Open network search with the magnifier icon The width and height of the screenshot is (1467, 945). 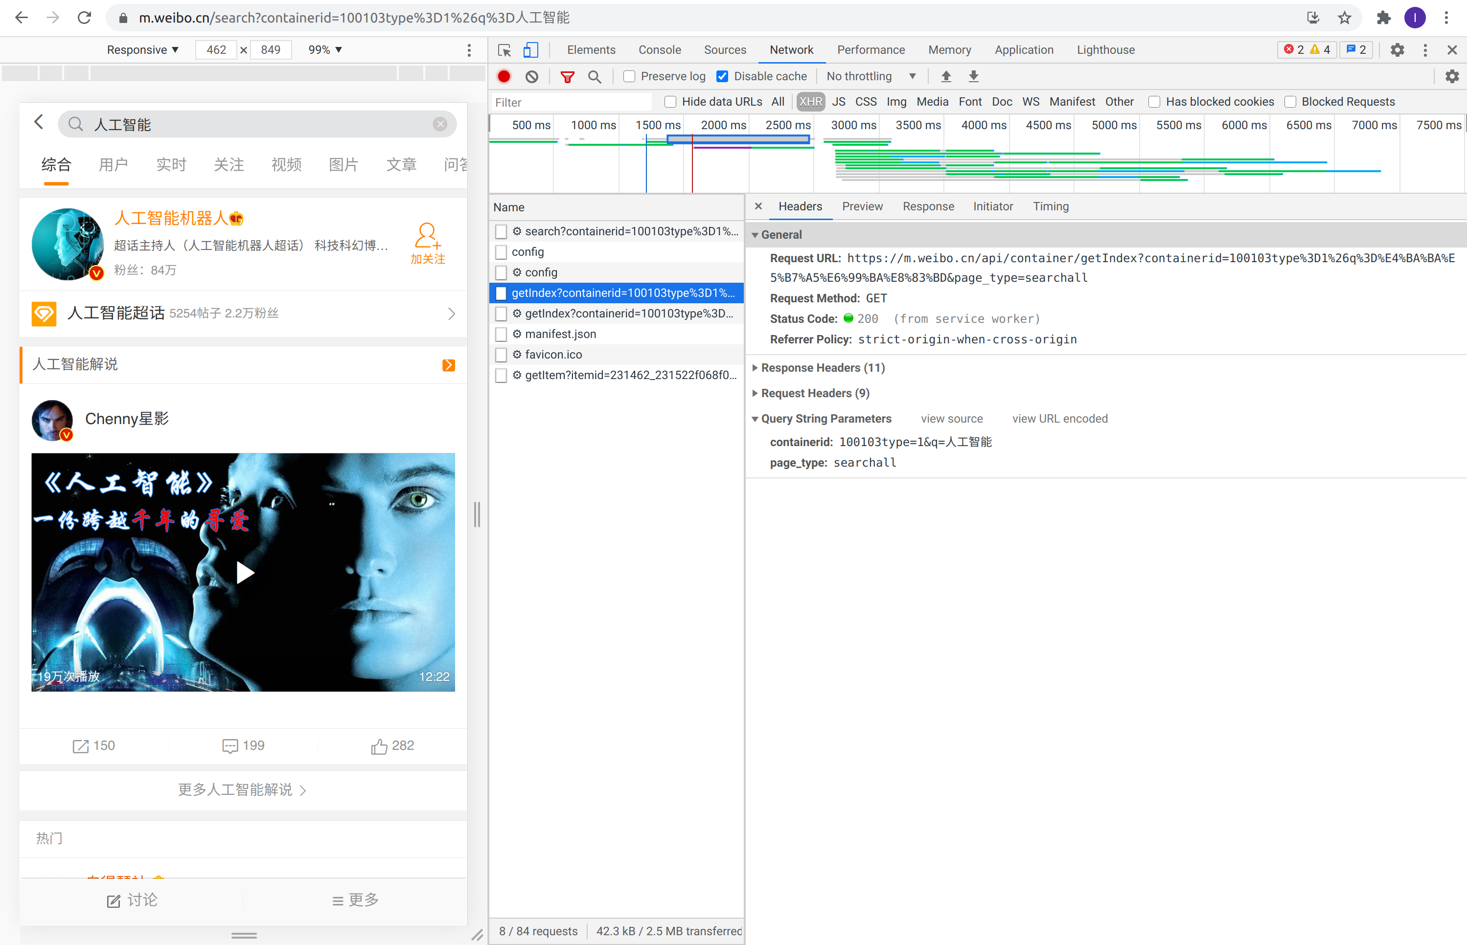(x=594, y=76)
